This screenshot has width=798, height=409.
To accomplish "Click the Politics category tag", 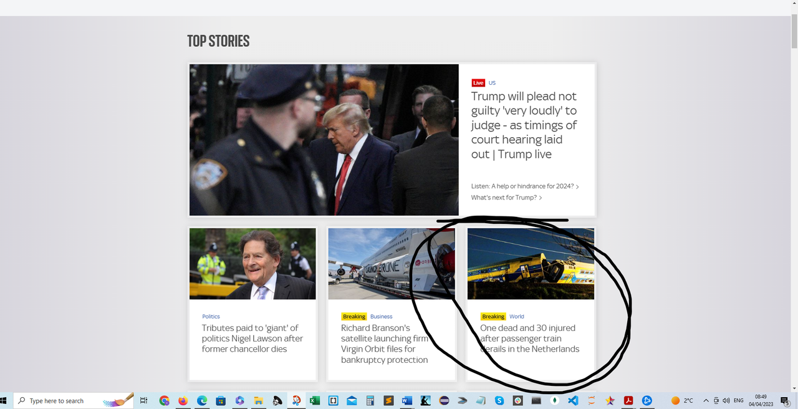I will click(211, 317).
